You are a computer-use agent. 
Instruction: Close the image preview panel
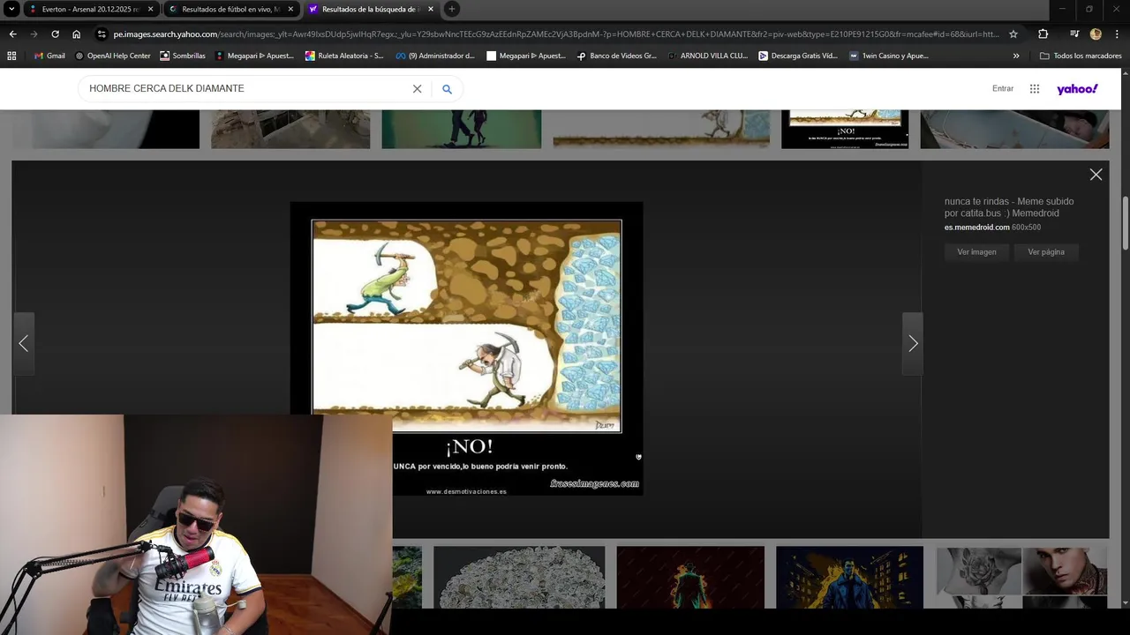click(1096, 175)
